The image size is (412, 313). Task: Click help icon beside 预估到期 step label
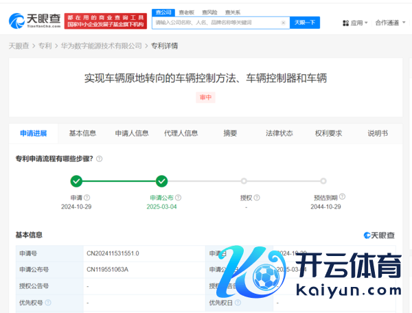coord(342,198)
